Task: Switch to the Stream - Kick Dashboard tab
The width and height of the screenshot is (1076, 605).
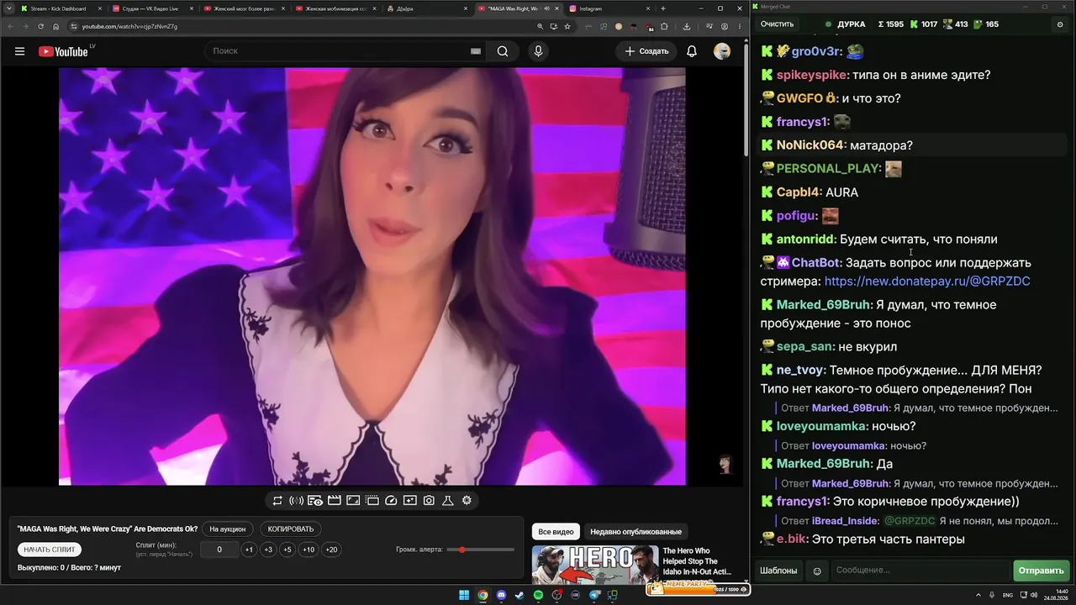Action: (61, 8)
